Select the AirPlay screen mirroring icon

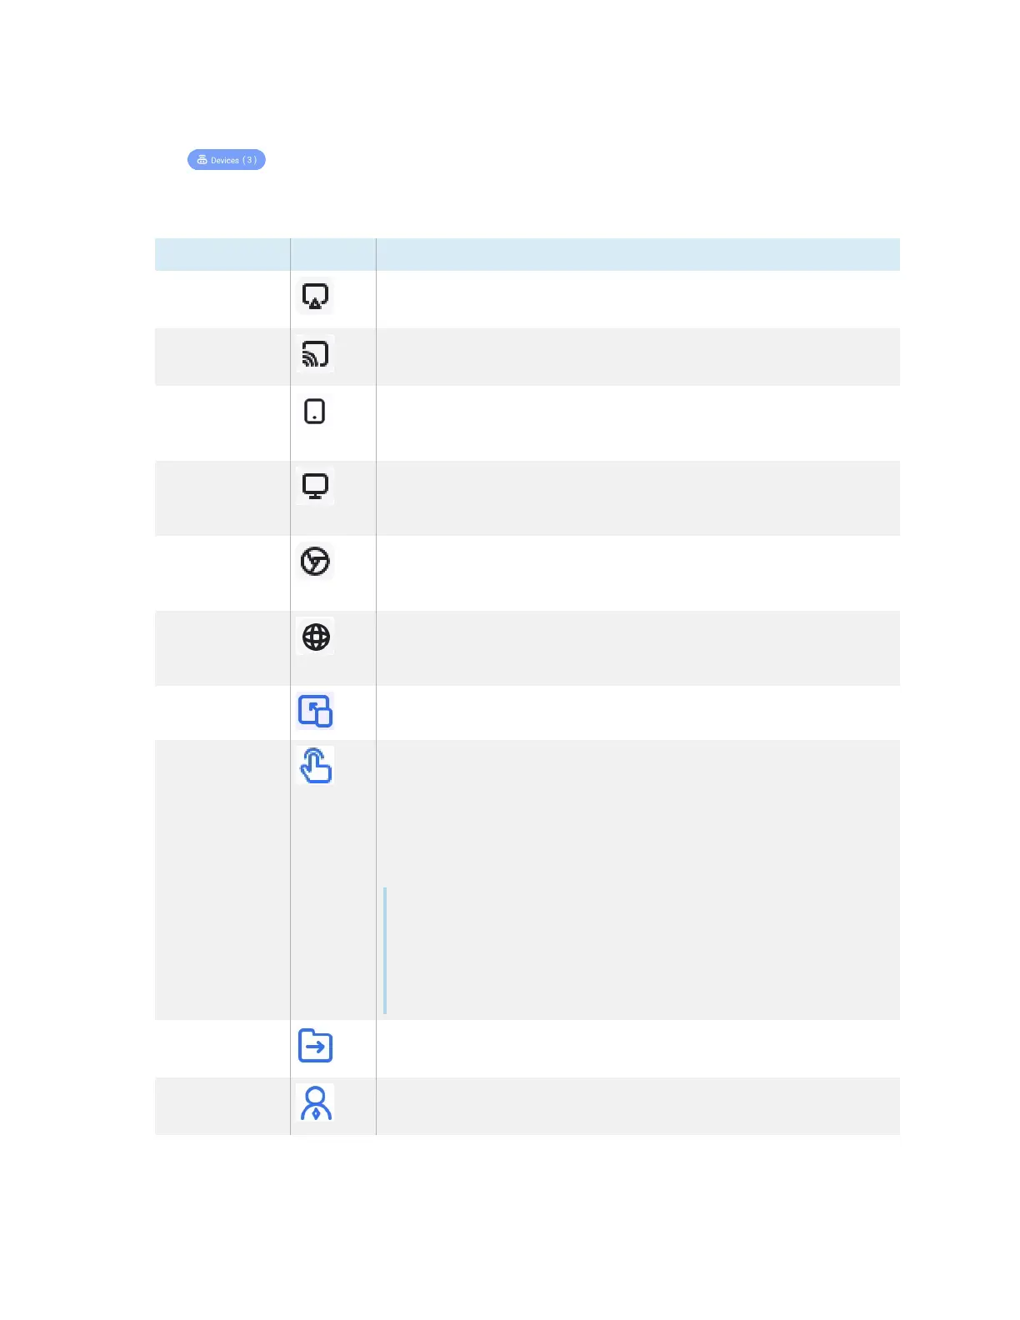pos(315,297)
